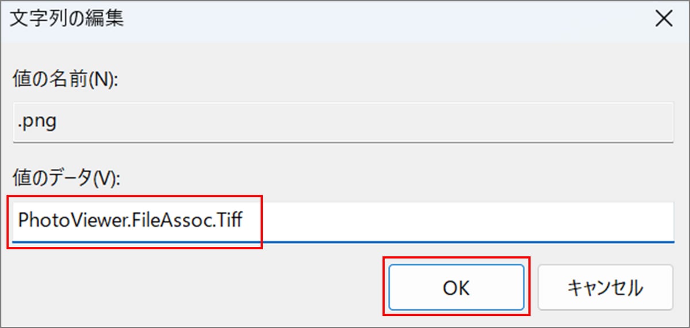Confirm the PhotoViewer.FileAssoc.Tiff value with OK
Viewport: 690px width, 328px height.
(x=456, y=287)
